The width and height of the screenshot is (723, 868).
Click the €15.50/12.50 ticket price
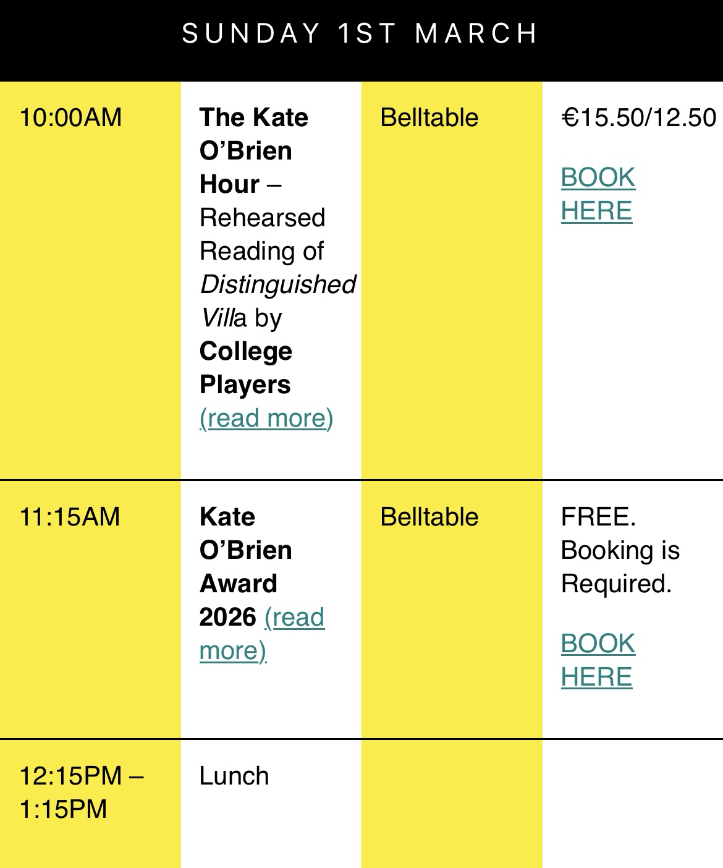click(x=638, y=117)
